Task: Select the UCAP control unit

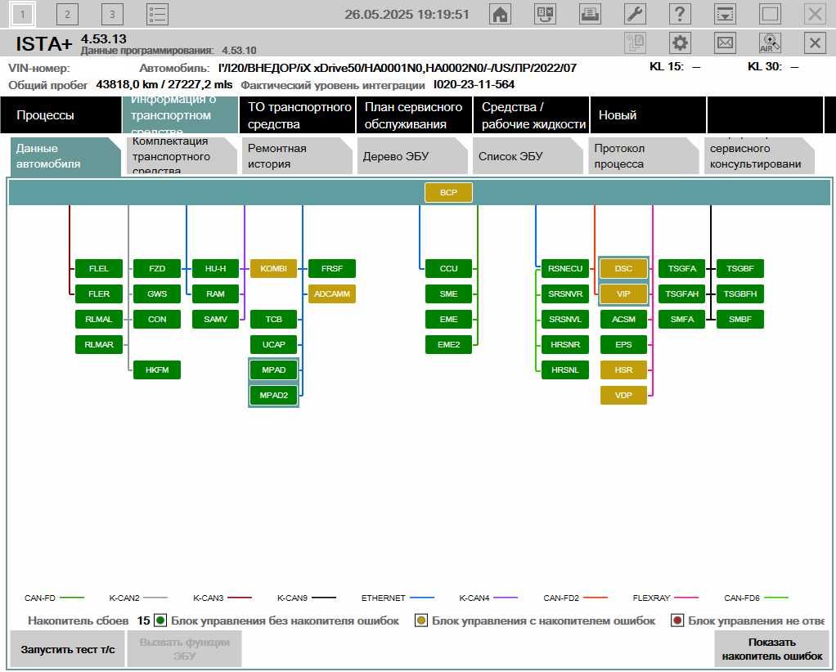Action: click(273, 344)
